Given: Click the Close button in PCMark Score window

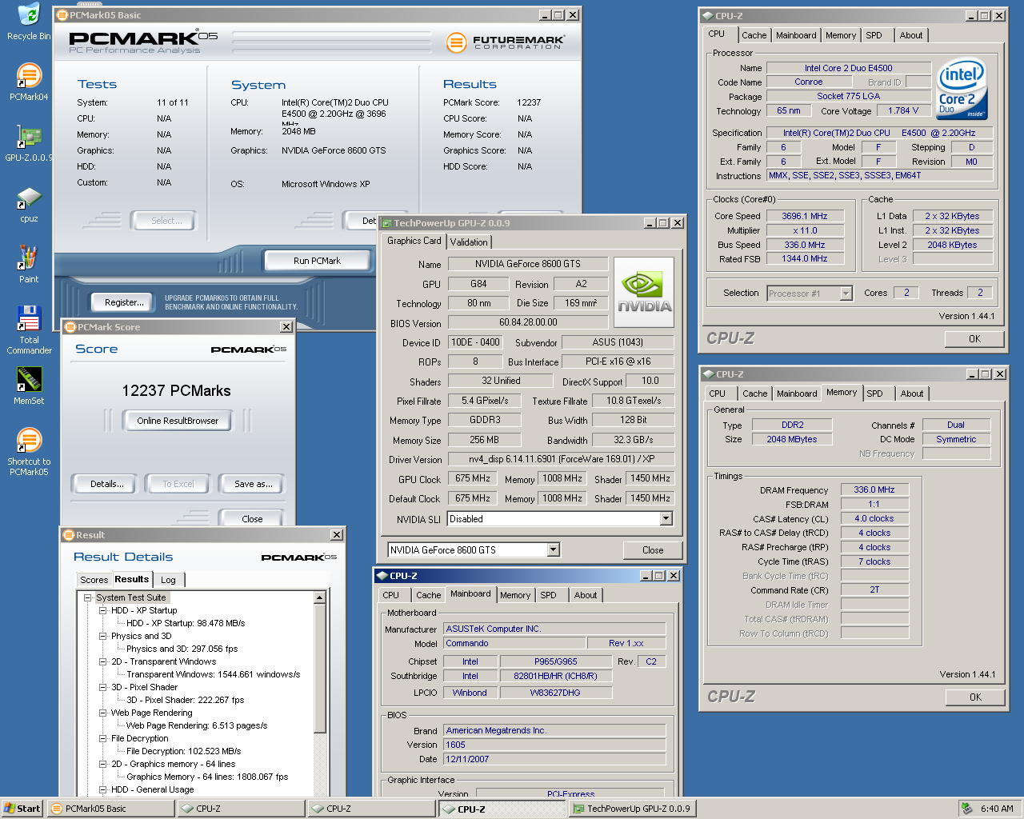Looking at the screenshot, I should [252, 518].
